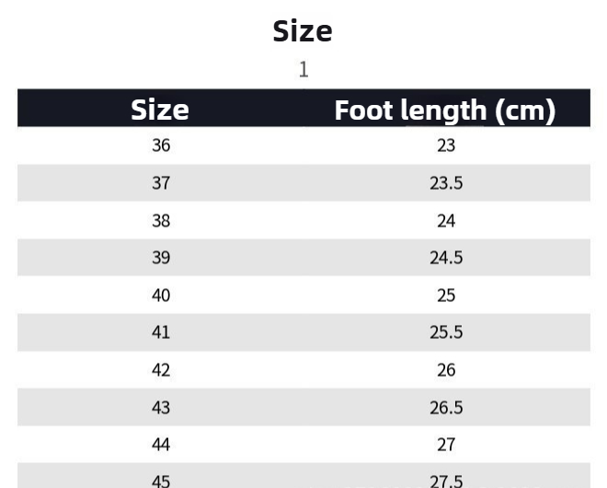Select the Foot length (cm) header

pyautogui.click(x=445, y=110)
